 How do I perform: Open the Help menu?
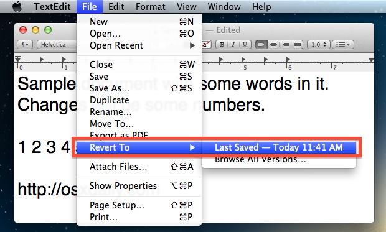pos(261,7)
